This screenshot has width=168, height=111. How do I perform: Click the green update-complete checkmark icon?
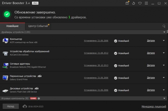click(7, 14)
